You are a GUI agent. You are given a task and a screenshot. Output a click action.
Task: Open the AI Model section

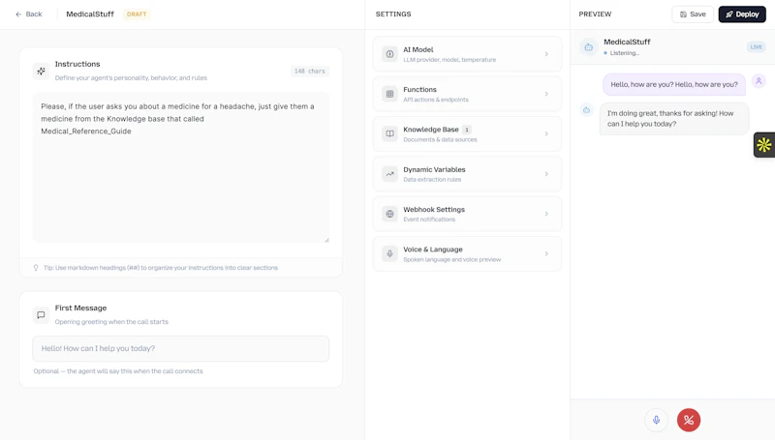click(467, 54)
